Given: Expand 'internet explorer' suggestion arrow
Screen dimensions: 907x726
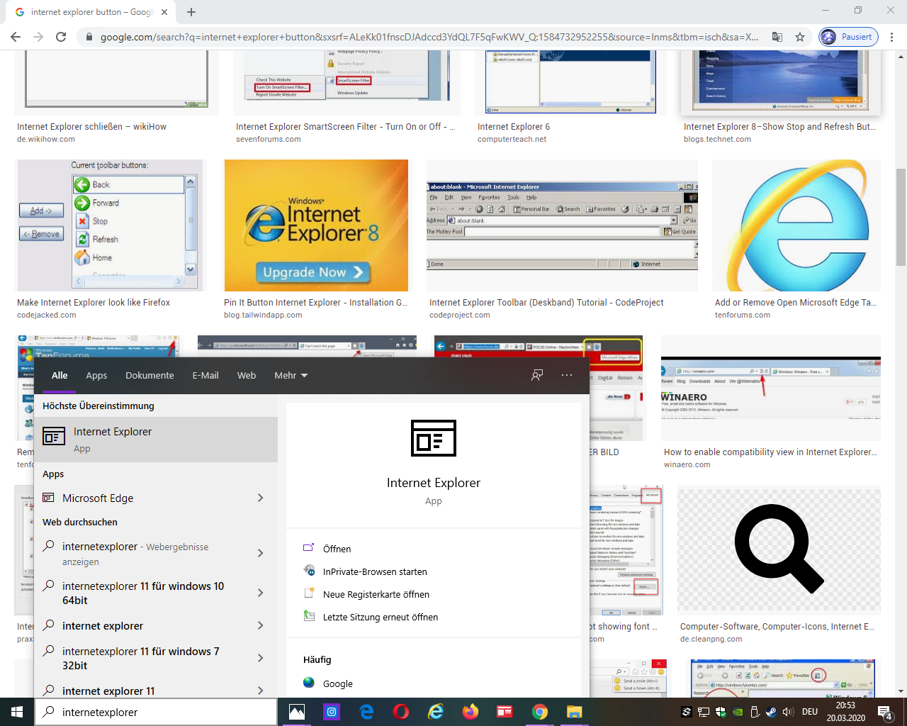Looking at the screenshot, I should (261, 625).
